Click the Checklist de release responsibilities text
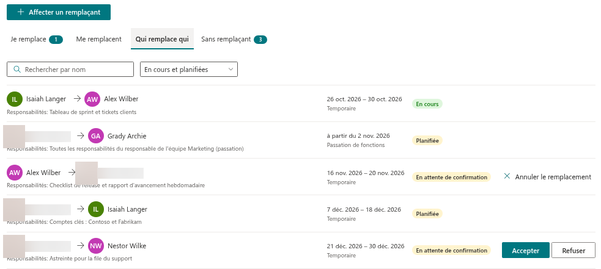 (x=106, y=185)
